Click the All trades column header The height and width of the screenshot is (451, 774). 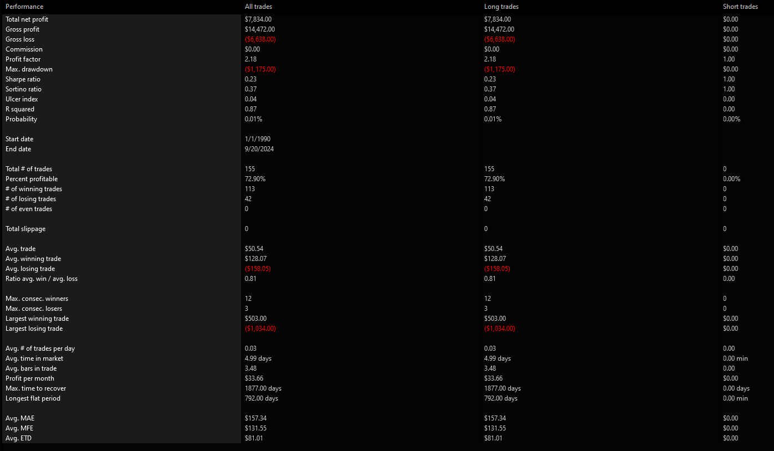click(259, 7)
